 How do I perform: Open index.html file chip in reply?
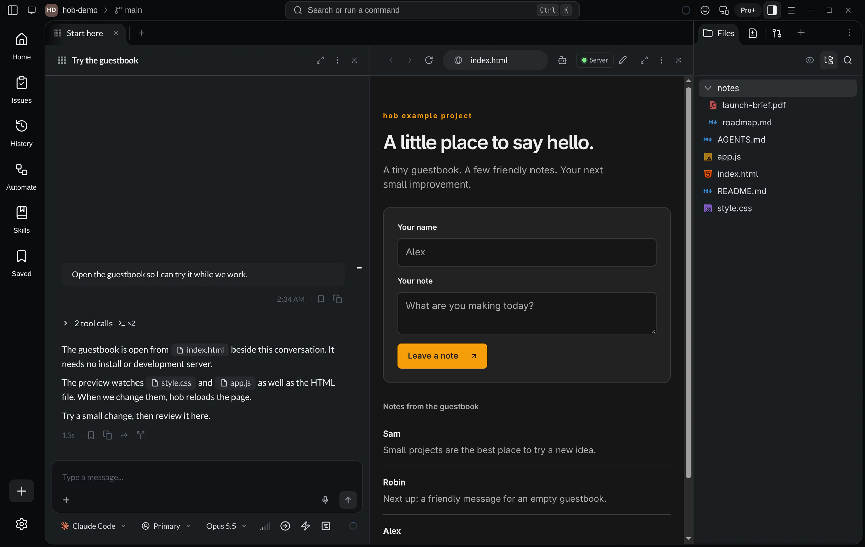pyautogui.click(x=200, y=349)
